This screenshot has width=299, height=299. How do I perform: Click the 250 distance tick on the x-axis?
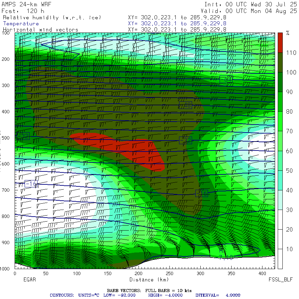[x=169, y=273]
